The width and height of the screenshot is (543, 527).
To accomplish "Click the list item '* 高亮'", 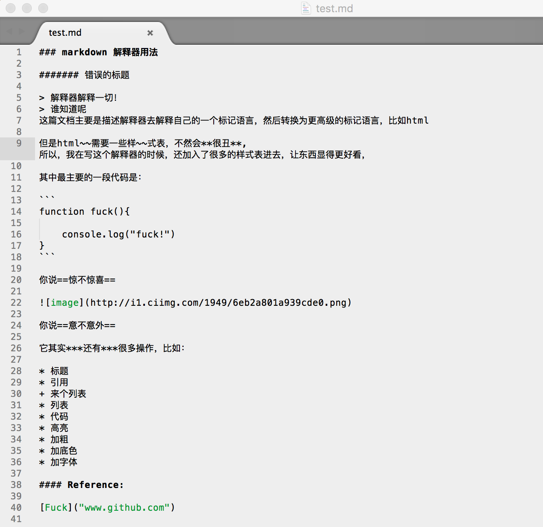I will [54, 428].
